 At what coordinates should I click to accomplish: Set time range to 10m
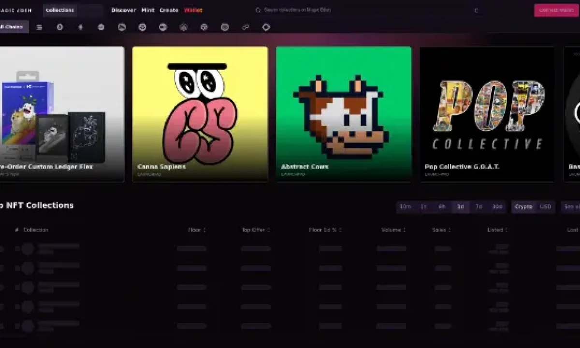pyautogui.click(x=405, y=207)
